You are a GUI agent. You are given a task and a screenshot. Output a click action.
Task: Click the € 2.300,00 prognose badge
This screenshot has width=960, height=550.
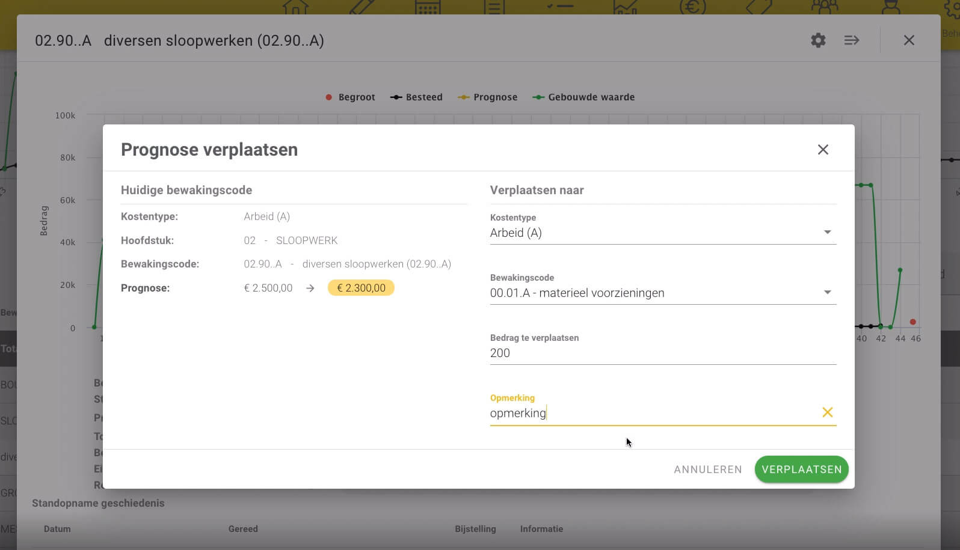(361, 288)
